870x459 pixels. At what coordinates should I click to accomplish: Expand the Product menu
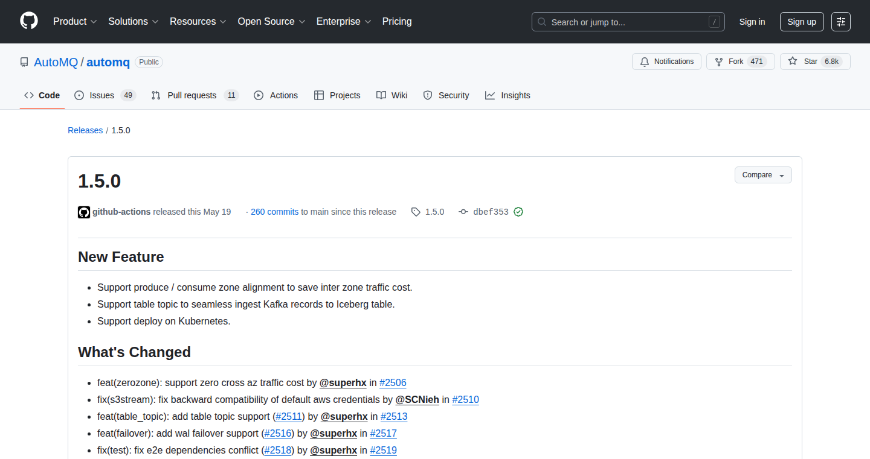click(75, 21)
